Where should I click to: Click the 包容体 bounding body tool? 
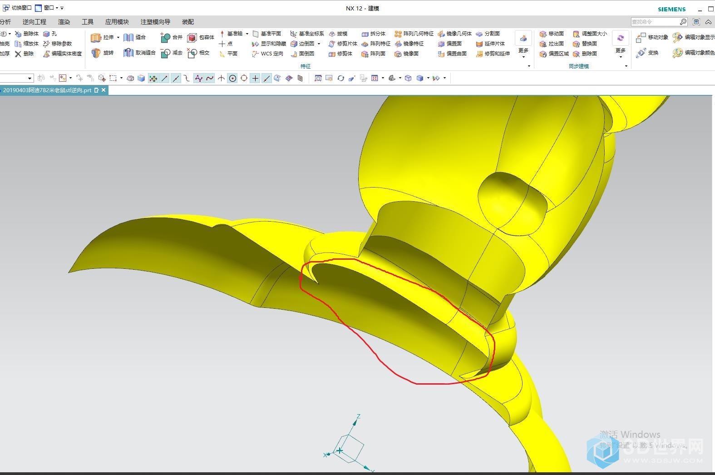pos(201,38)
